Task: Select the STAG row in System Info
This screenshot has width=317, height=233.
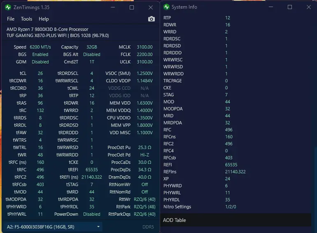Action: tap(236, 95)
